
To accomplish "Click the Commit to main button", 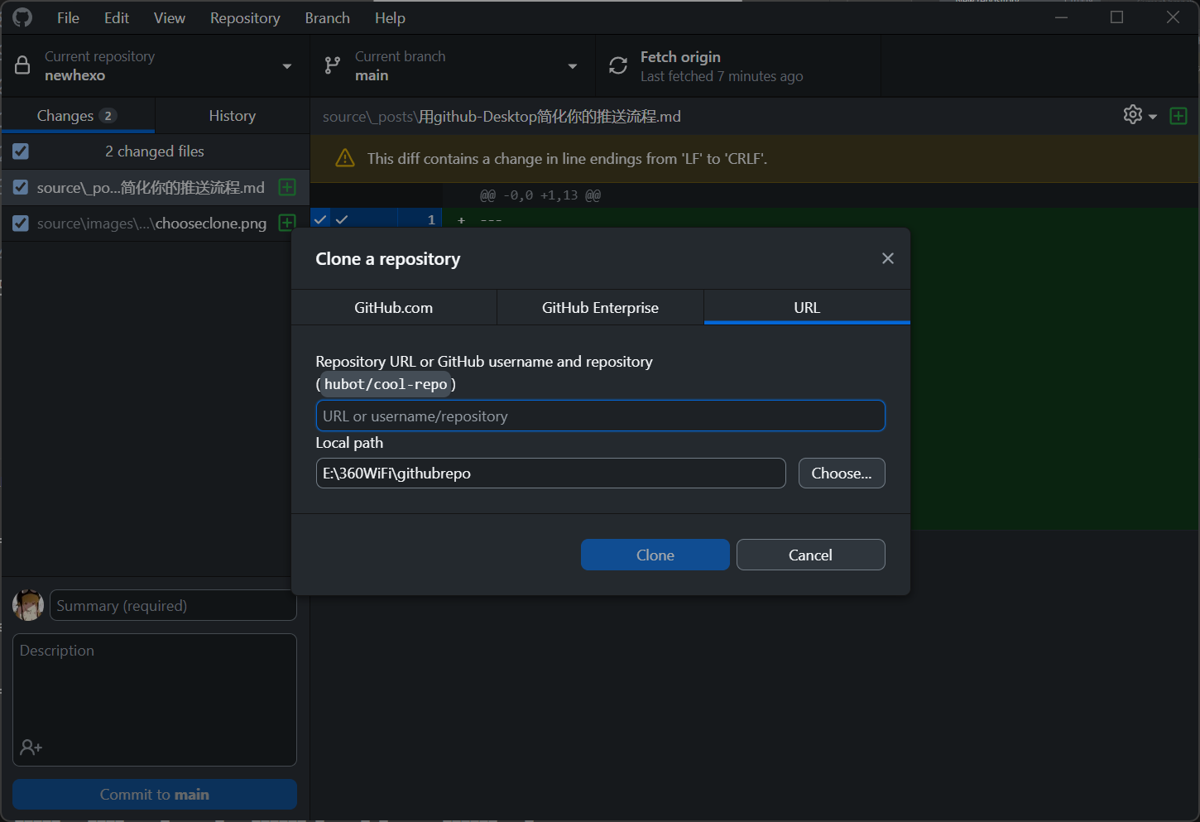I will coord(155,794).
